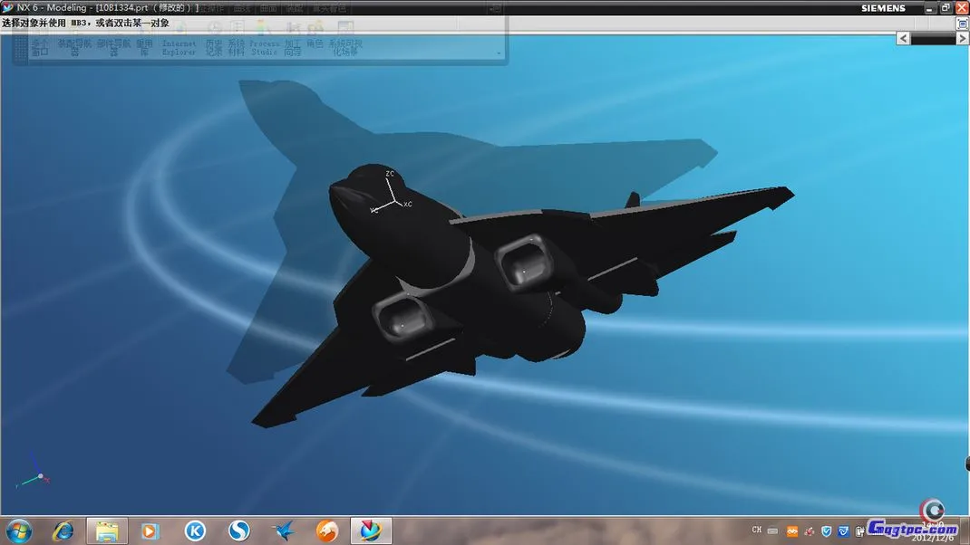Click the CH input language indicator
970x545 pixels.
[756, 531]
